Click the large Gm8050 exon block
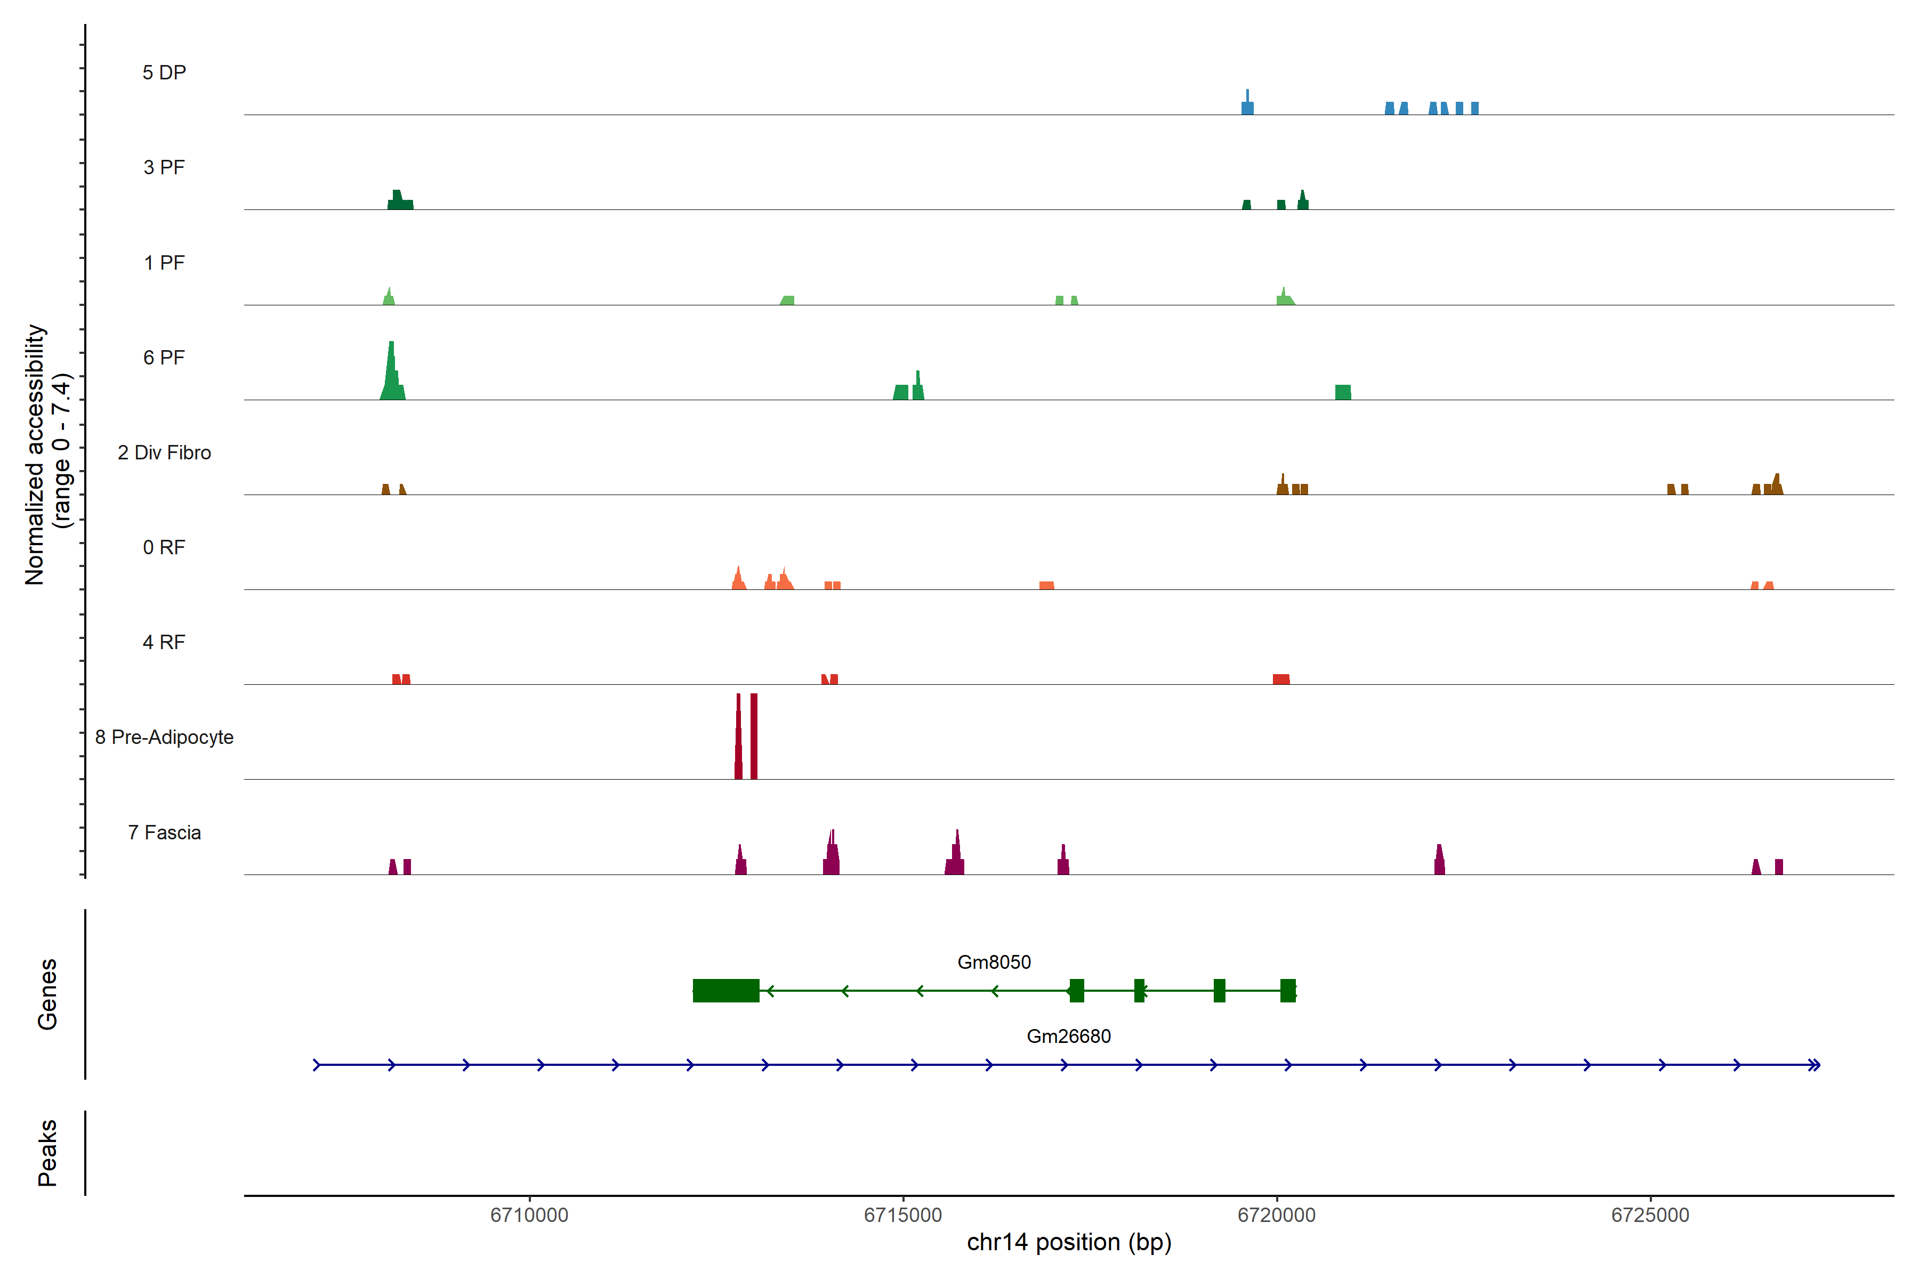1919x1279 pixels. click(725, 990)
